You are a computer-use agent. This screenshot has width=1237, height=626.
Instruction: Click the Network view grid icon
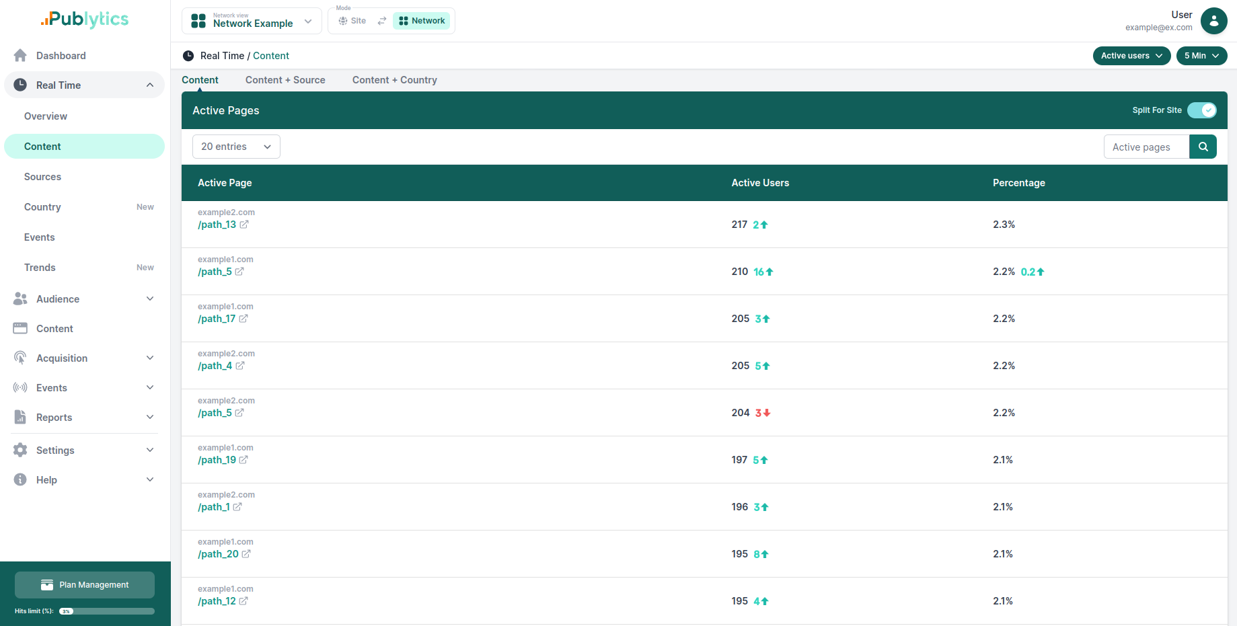198,21
